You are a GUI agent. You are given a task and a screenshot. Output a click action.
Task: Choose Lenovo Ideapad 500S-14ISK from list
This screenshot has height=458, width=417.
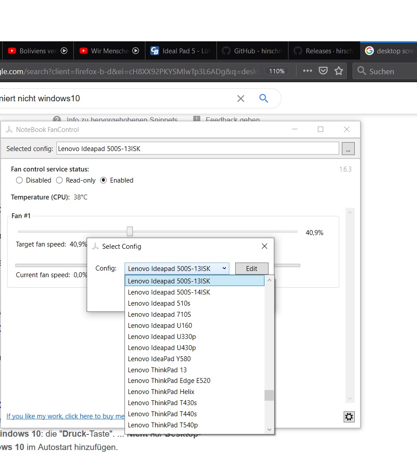(195, 292)
